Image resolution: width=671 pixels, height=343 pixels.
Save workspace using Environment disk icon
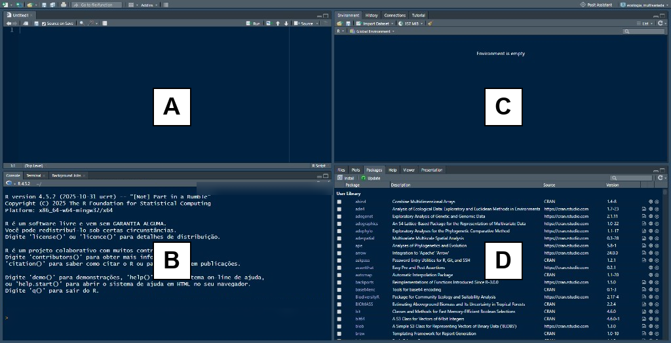tap(349, 23)
